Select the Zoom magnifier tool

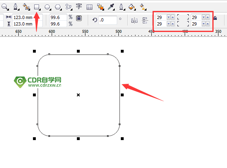(x=5, y=6)
